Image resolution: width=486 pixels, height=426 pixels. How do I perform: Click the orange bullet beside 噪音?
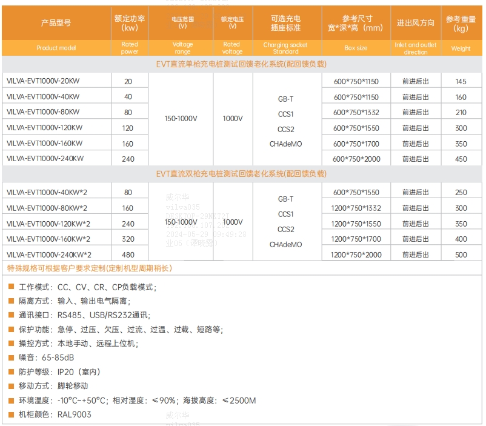coord(12,358)
